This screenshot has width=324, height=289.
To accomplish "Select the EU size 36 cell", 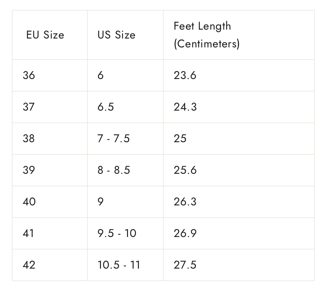I will 29,75.
